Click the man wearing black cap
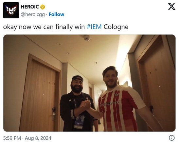Image resolution: width=180 pixels, height=143 pixels. [x=78, y=104]
